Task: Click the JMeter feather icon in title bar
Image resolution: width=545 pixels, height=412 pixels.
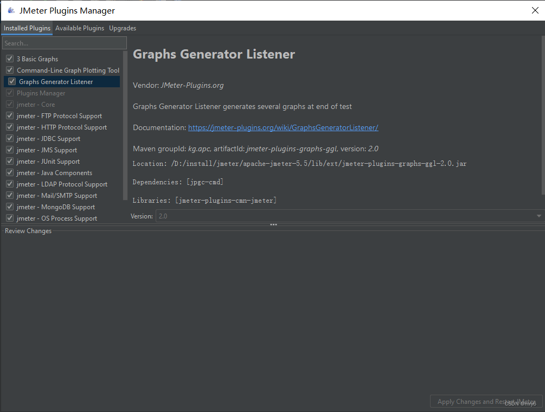Action: click(x=11, y=10)
